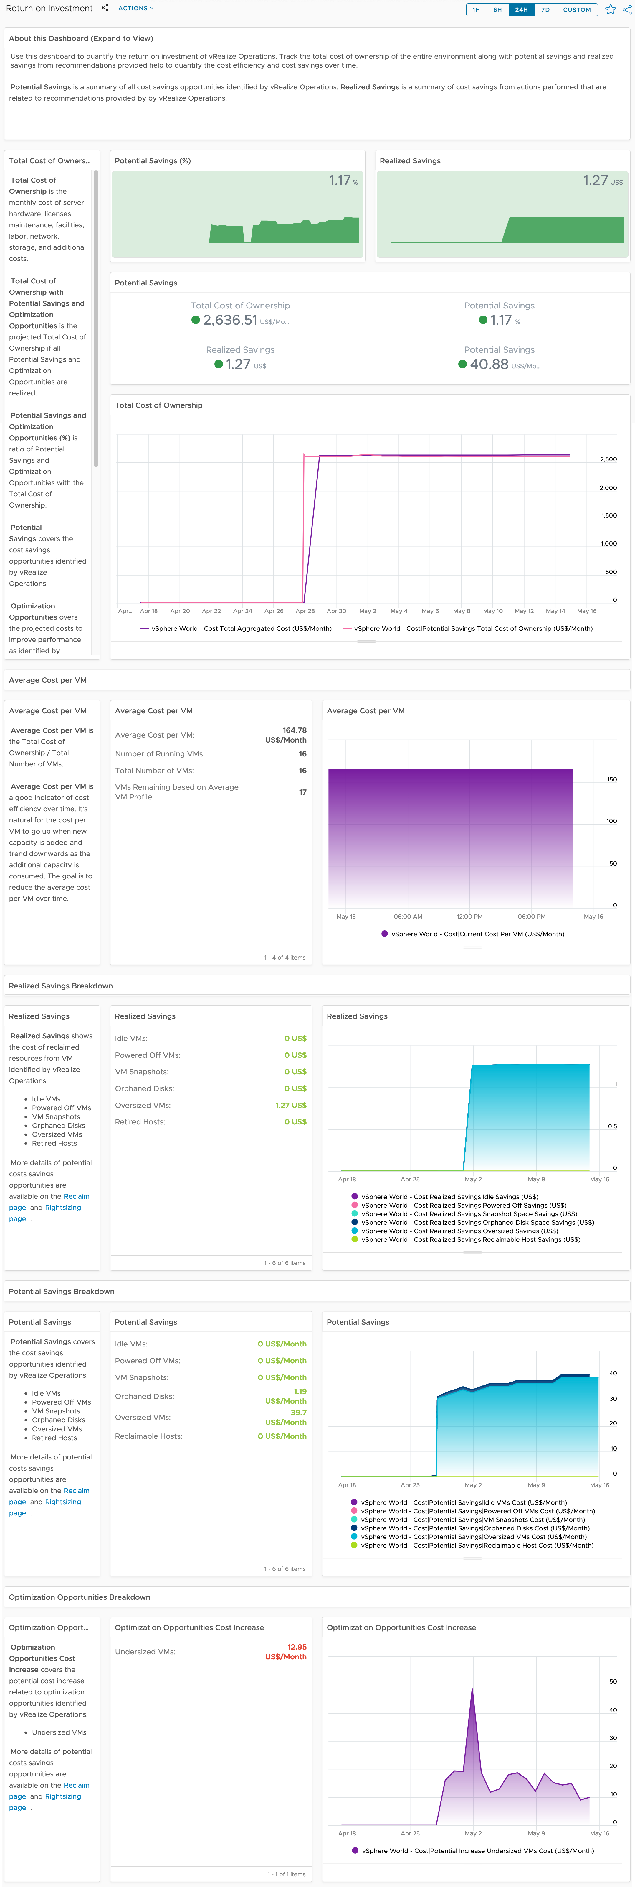Click the Total Cost of Ownership chart title
This screenshot has width=635, height=1887.
(159, 405)
